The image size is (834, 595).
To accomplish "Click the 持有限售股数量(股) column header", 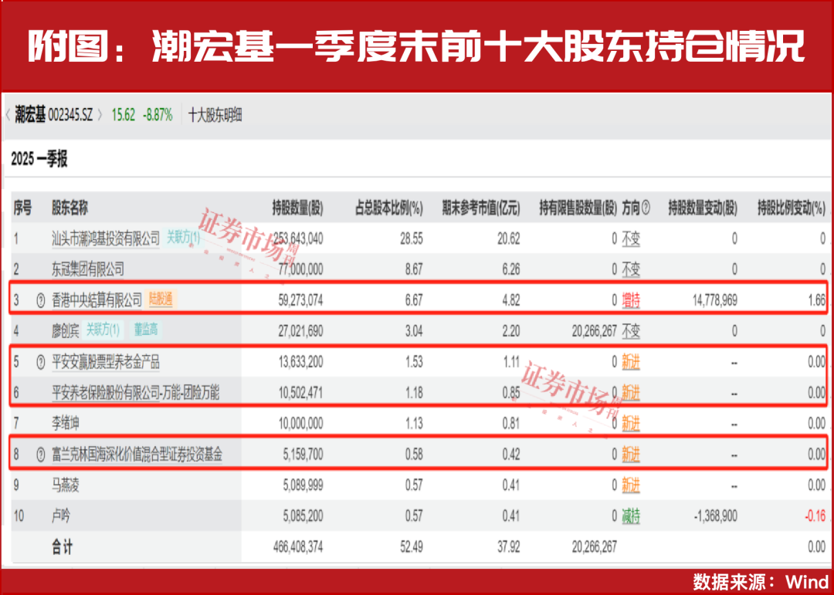I will coord(578,208).
